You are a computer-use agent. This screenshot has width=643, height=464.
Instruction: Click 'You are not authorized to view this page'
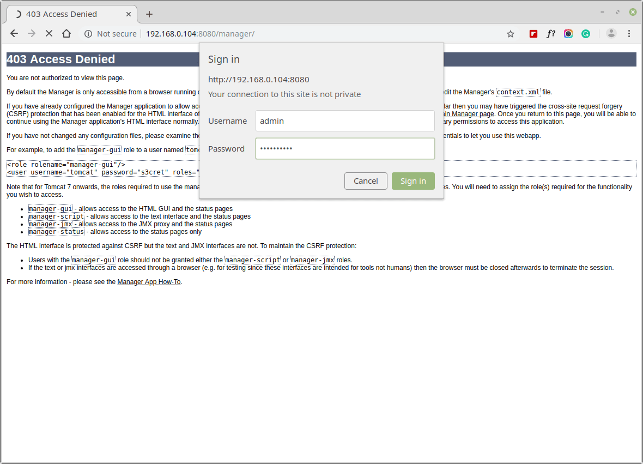(65, 78)
